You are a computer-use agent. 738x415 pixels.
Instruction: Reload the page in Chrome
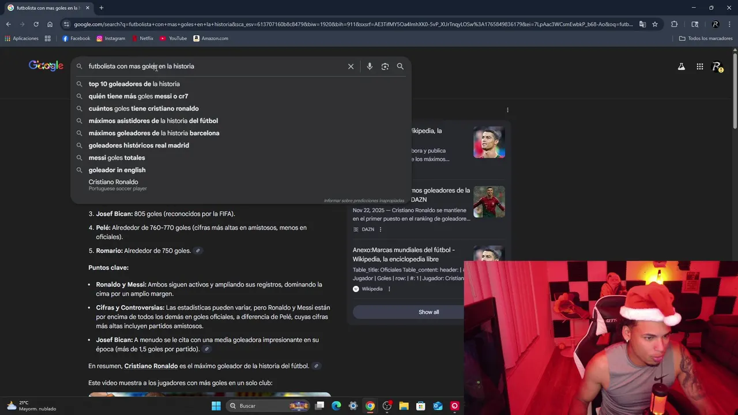point(36,24)
